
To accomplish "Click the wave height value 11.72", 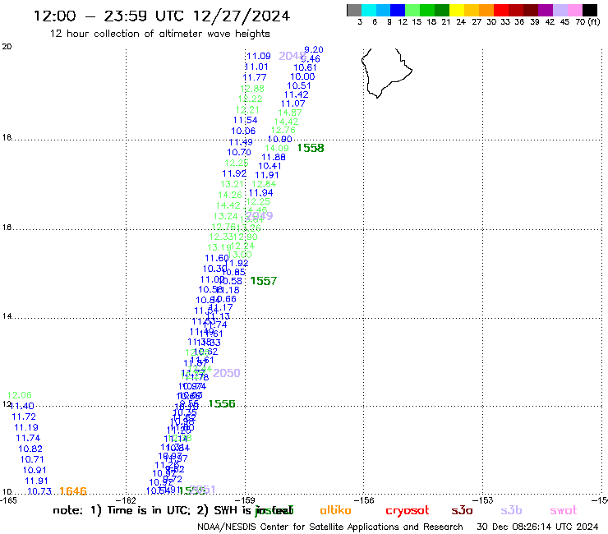I will (x=24, y=417).
